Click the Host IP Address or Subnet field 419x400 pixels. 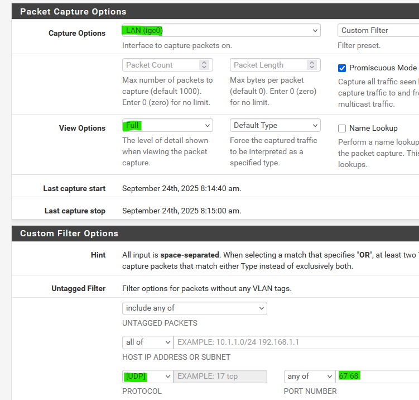click(296, 342)
